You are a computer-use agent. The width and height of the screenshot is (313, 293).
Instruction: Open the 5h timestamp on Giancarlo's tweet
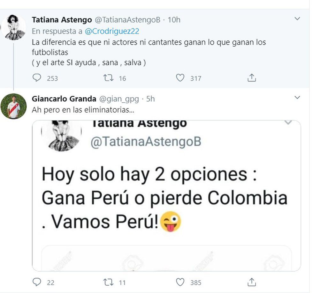pyautogui.click(x=150, y=99)
